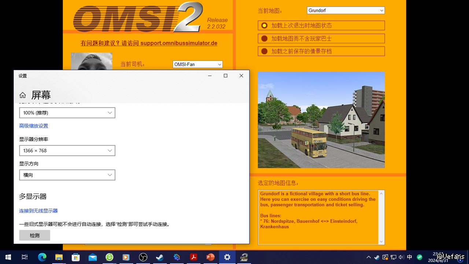Open the Mail app on the taskbar
The width and height of the screenshot is (469, 264).
tap(93, 257)
